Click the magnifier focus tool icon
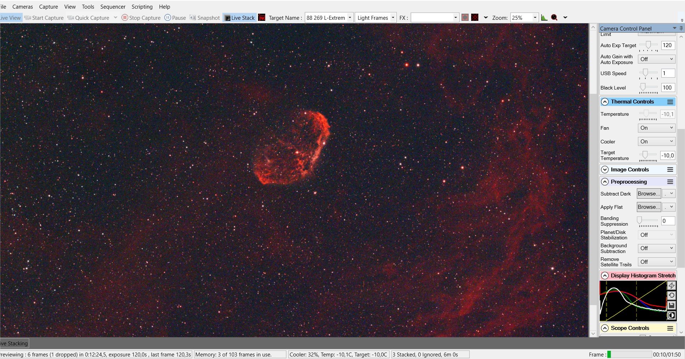685x359 pixels. [x=554, y=18]
